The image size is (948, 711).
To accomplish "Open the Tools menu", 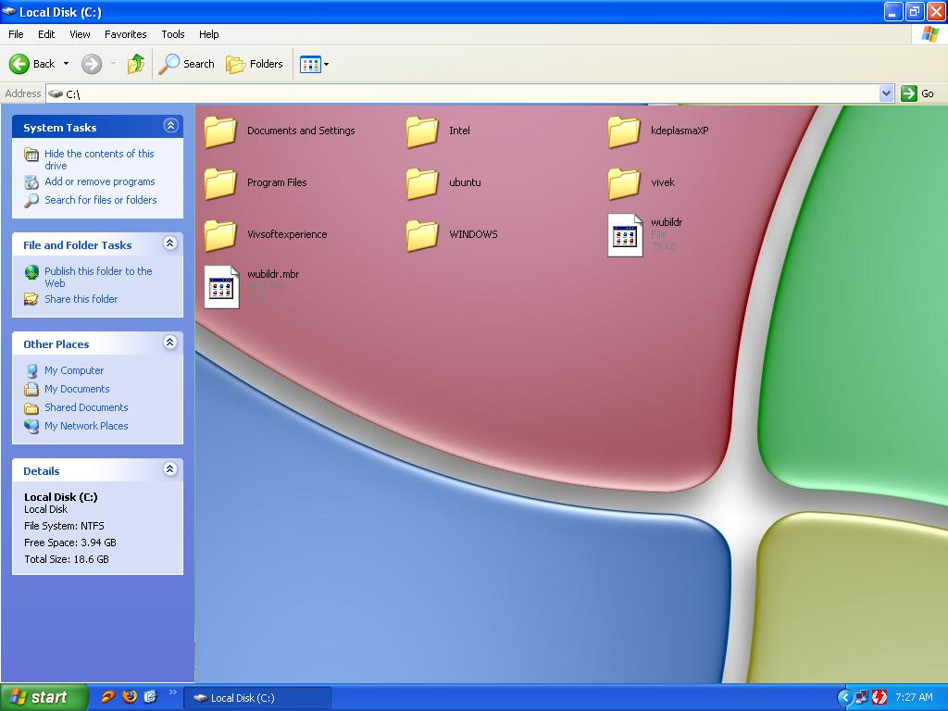I will coord(173,34).
